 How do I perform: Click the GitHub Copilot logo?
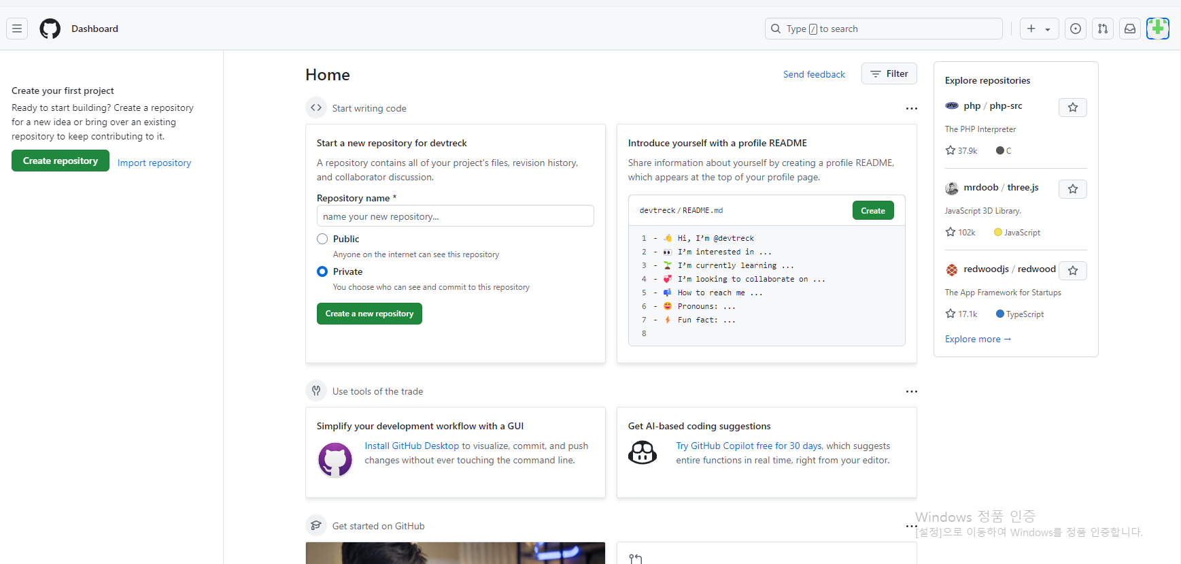click(643, 452)
